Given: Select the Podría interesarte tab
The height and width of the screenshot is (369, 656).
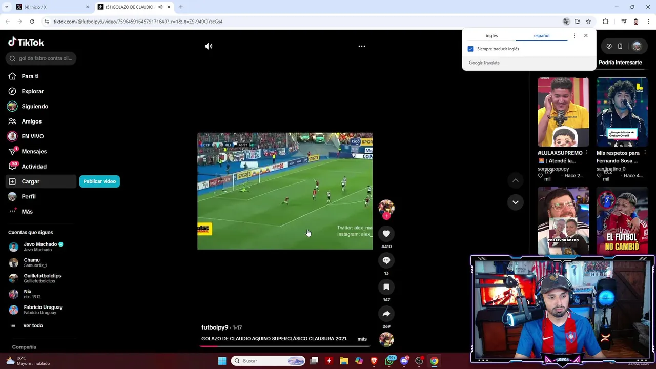Looking at the screenshot, I should click(x=620, y=63).
